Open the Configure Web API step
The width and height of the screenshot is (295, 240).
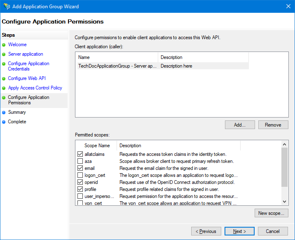pos(27,78)
